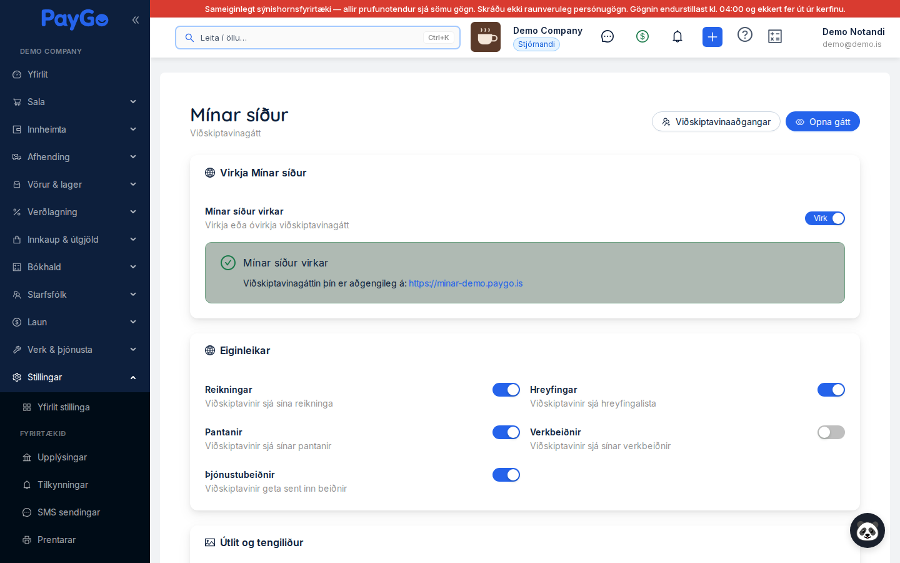Viewport: 900px width, 563px height.
Task: Collapse the Stillingar menu chevron
Action: (x=133, y=377)
